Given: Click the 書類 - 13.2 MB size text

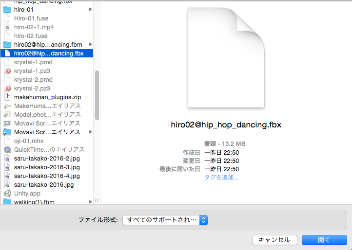Looking at the screenshot, I should pos(225,144).
